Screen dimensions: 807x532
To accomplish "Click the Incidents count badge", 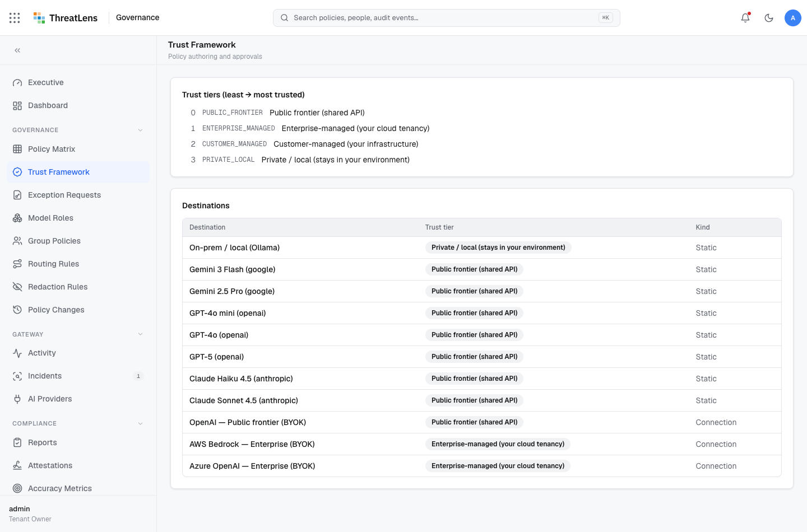I will tap(138, 376).
